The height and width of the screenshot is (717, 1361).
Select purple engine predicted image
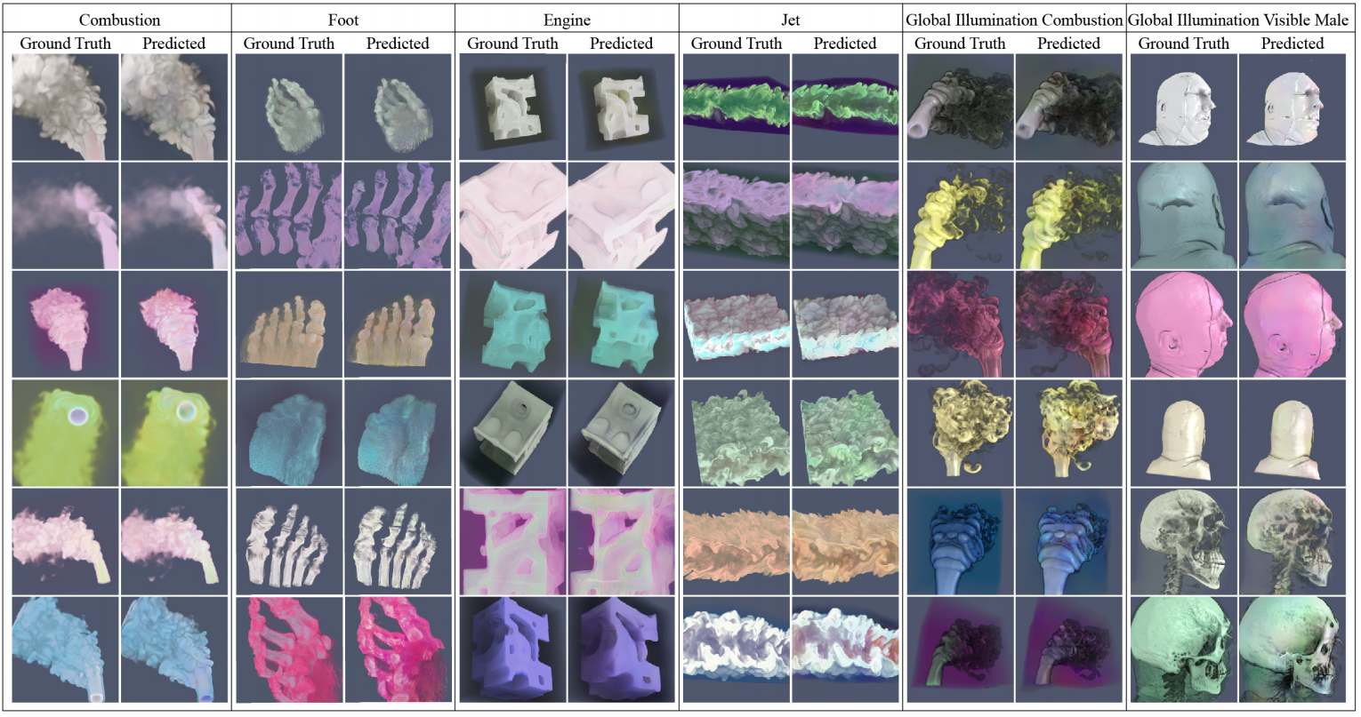coord(622,651)
